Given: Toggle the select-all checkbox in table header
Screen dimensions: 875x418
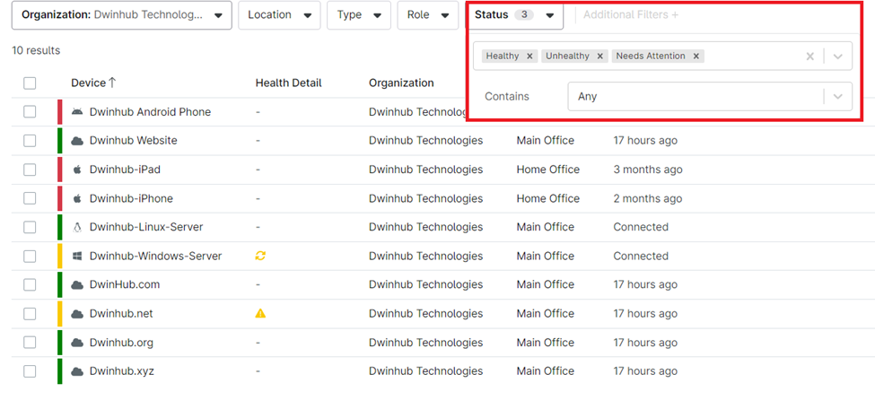Looking at the screenshot, I should point(30,83).
